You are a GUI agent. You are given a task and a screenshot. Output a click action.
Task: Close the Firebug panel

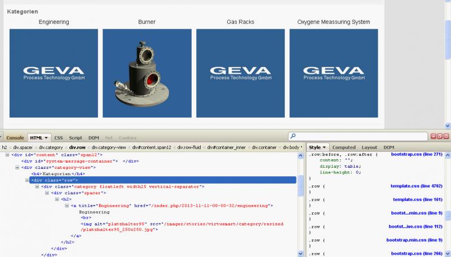coord(446,136)
